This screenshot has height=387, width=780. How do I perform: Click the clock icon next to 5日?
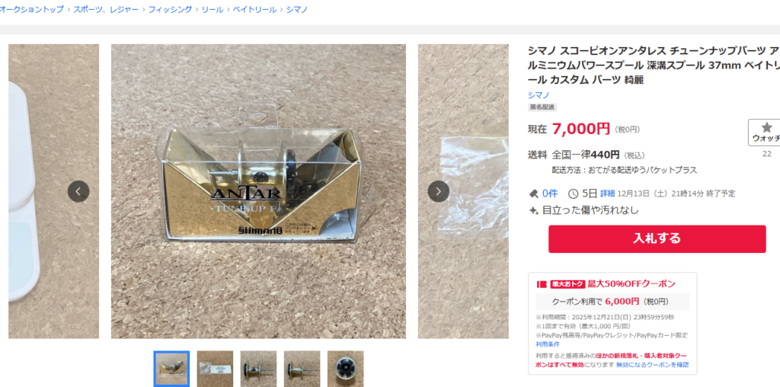[x=573, y=193]
